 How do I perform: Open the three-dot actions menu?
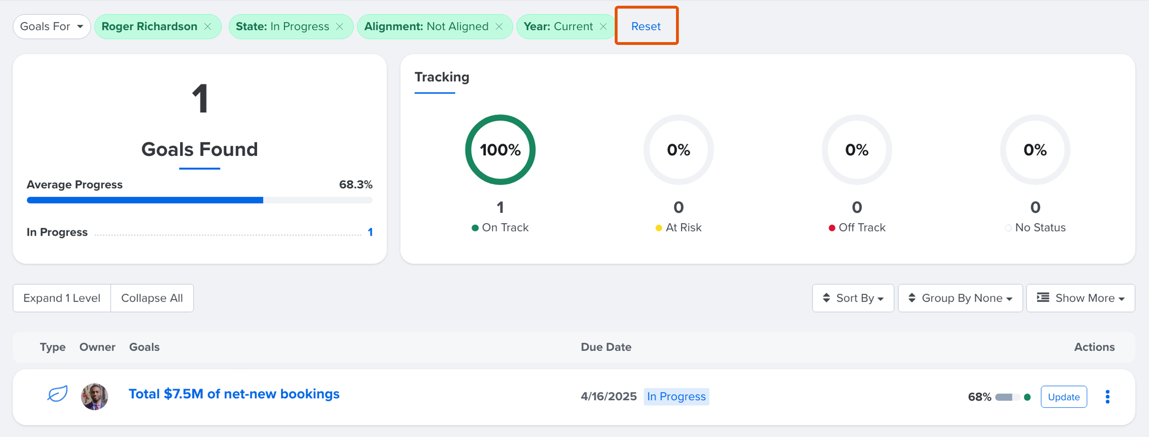tap(1107, 397)
